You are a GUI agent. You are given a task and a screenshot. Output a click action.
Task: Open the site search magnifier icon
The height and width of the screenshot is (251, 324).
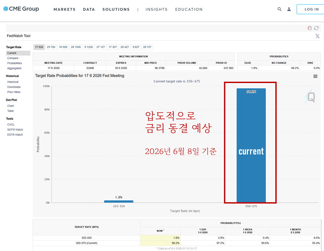(x=279, y=9)
